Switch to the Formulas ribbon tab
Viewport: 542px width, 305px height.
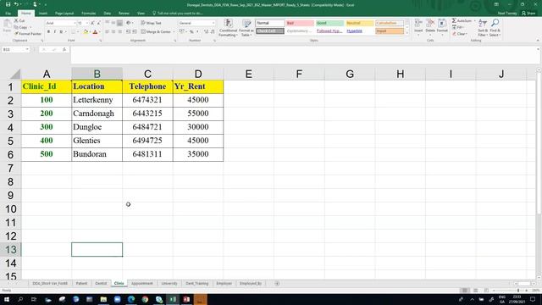pyautogui.click(x=88, y=14)
